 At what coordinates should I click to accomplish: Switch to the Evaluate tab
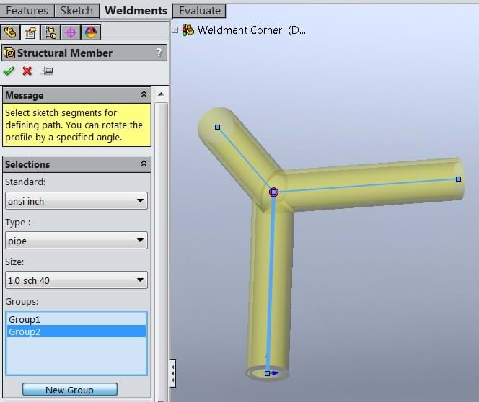pyautogui.click(x=200, y=11)
